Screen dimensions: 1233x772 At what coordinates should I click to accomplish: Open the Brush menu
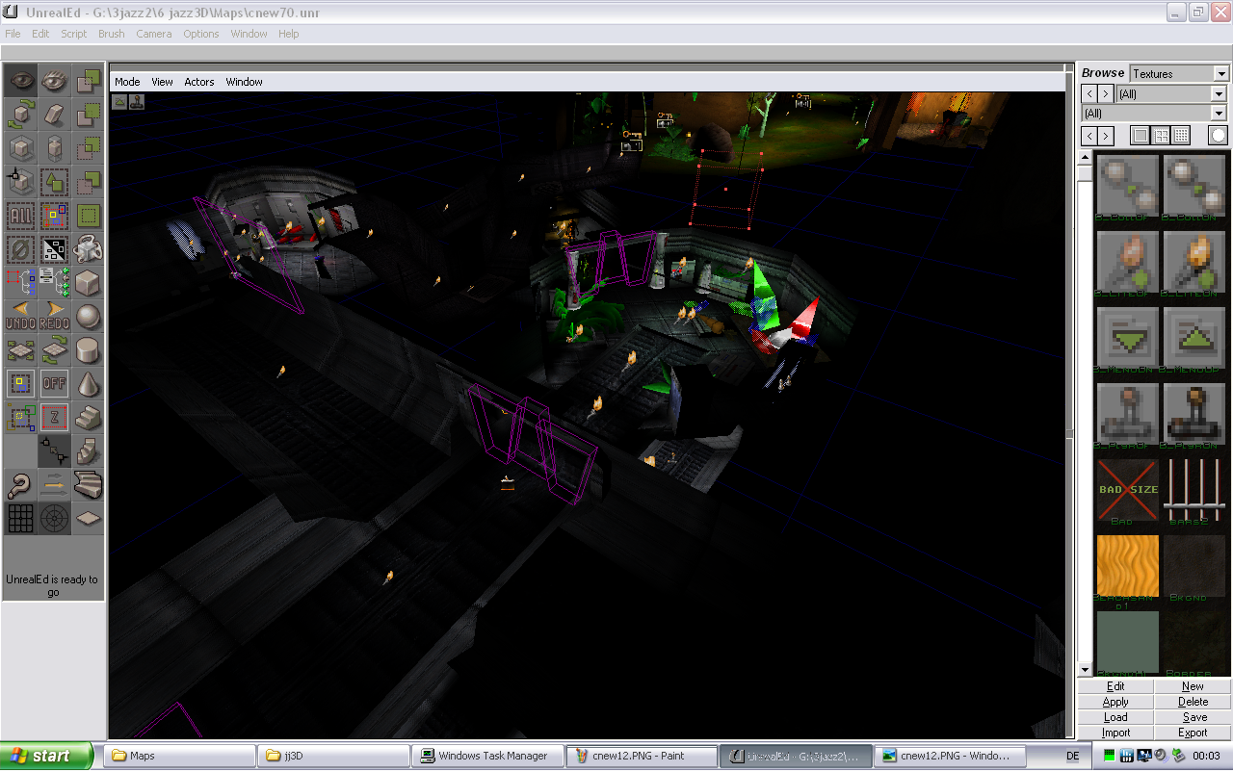point(112,34)
